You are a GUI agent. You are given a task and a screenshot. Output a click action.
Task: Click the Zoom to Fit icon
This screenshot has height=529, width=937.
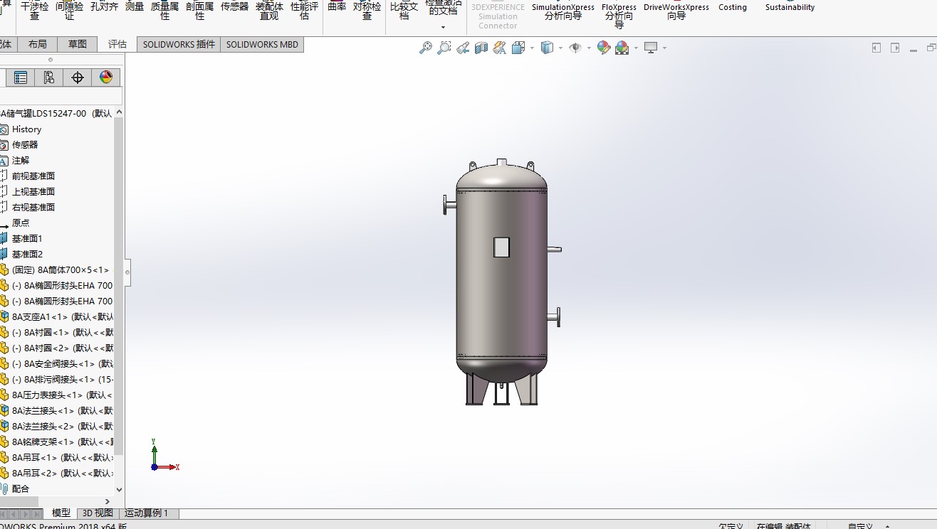click(x=426, y=48)
